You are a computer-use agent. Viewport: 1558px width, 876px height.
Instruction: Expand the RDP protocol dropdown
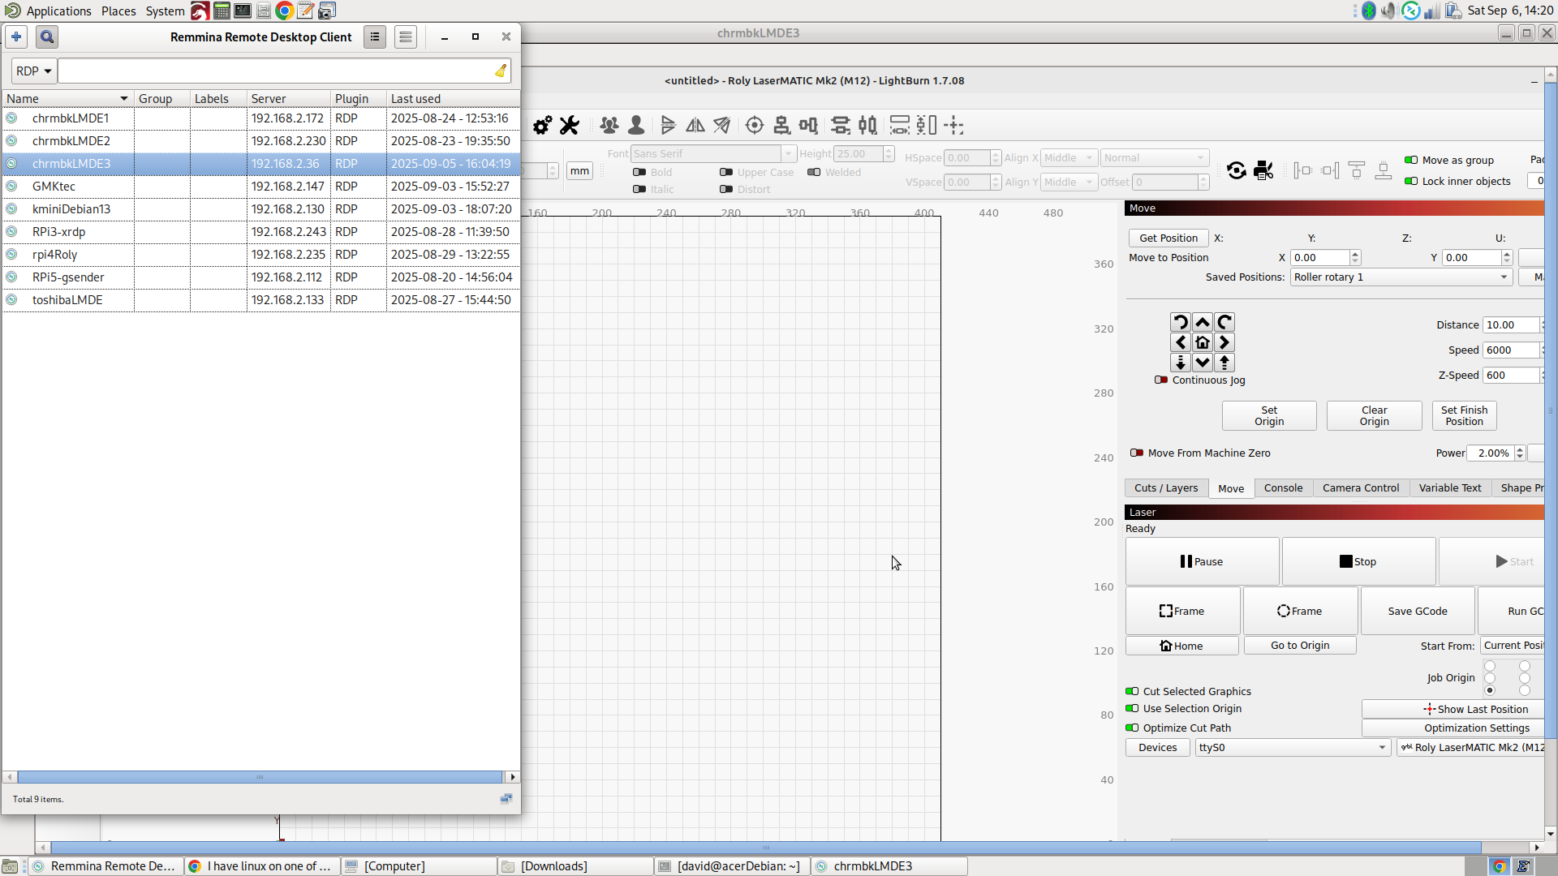(x=33, y=71)
